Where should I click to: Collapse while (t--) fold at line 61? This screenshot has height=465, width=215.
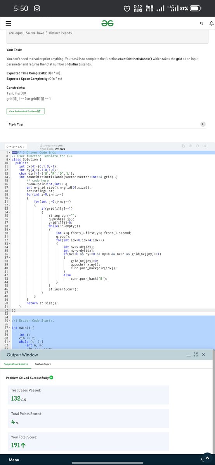pyautogui.click(x=9, y=342)
